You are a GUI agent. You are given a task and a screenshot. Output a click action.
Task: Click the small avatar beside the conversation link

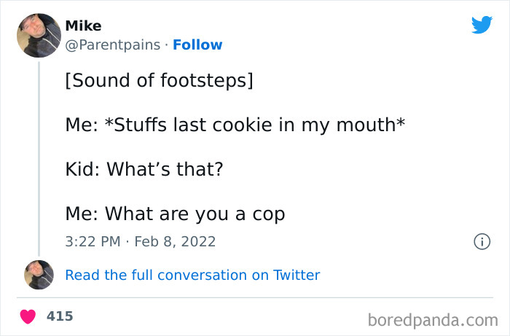39,275
